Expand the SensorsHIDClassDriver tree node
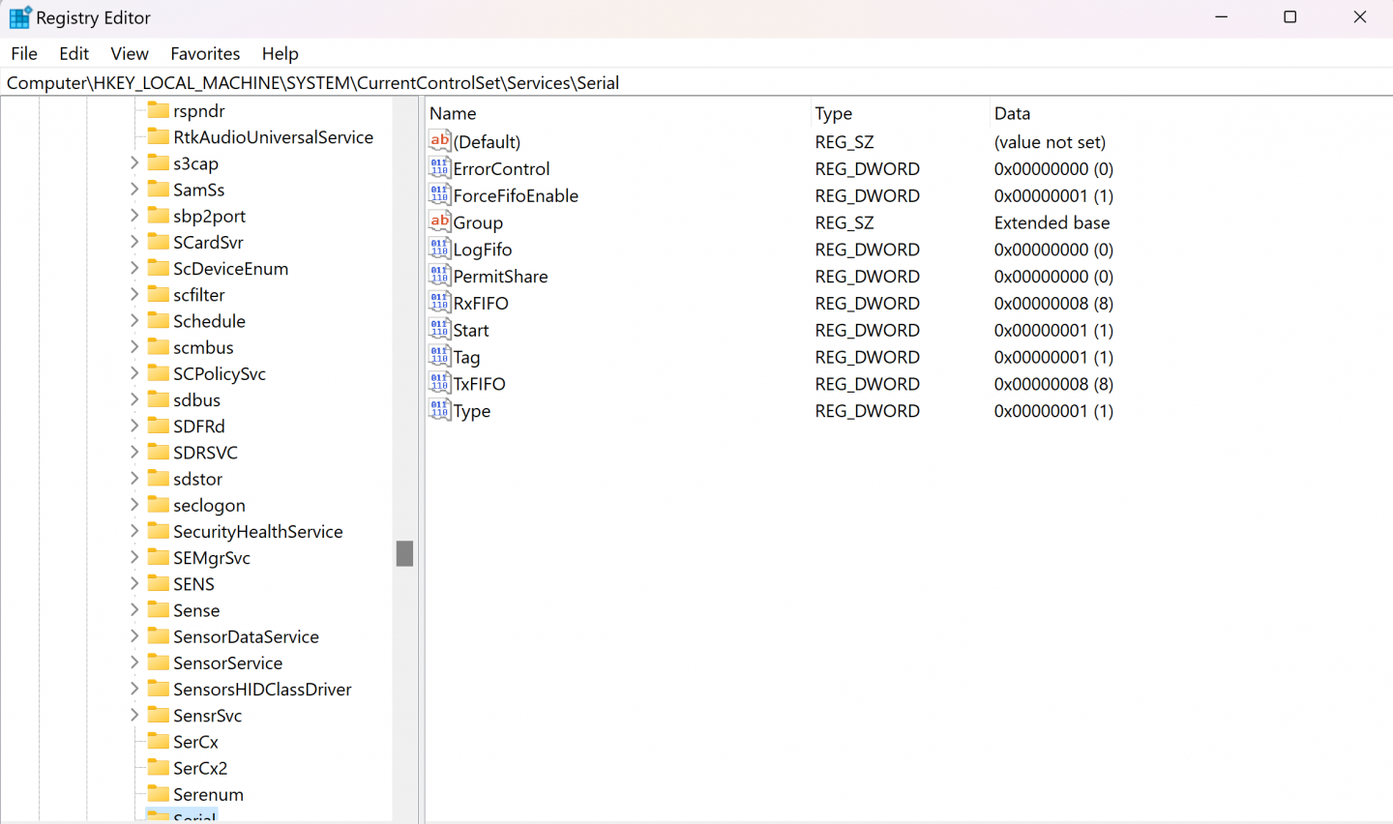The width and height of the screenshot is (1393, 824). coord(134,689)
